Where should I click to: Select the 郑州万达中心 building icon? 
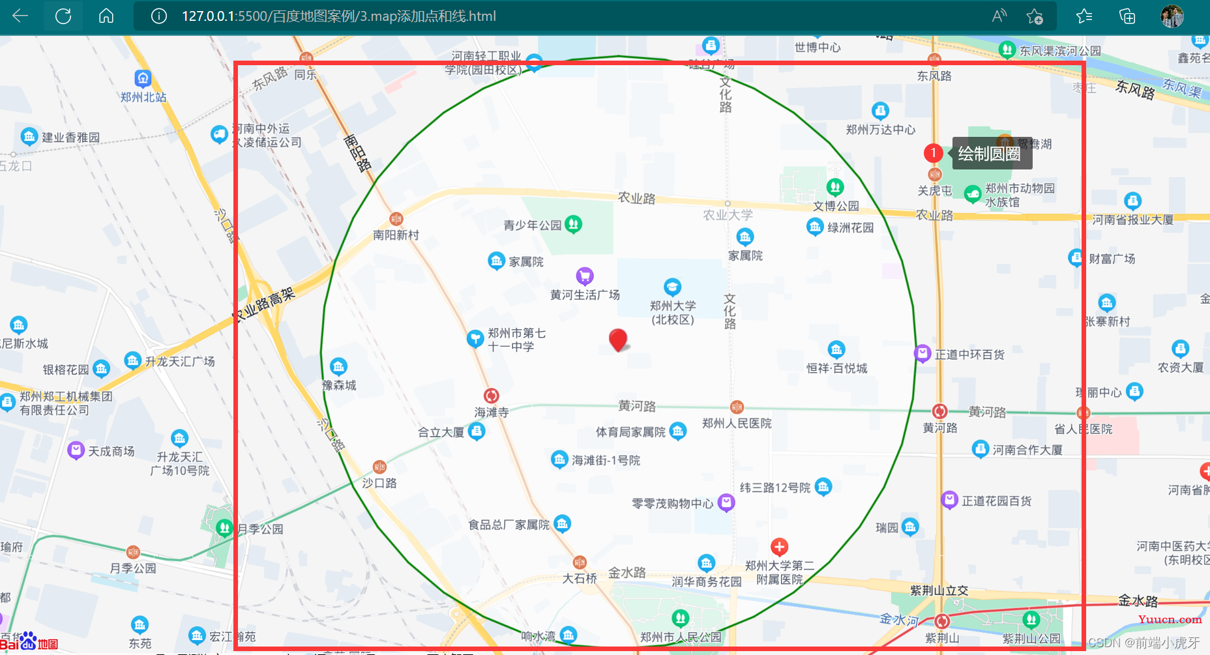coord(880,111)
